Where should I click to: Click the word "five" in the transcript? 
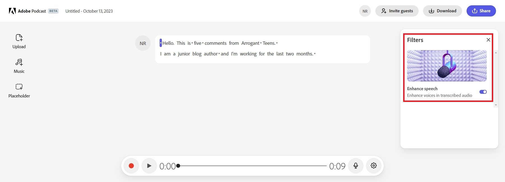pos(198,43)
